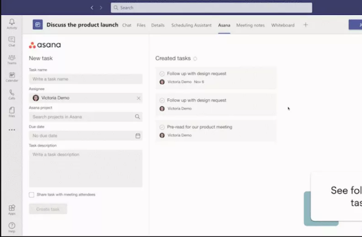
Task: Open the Scheduling Assistant tab
Action: click(192, 25)
